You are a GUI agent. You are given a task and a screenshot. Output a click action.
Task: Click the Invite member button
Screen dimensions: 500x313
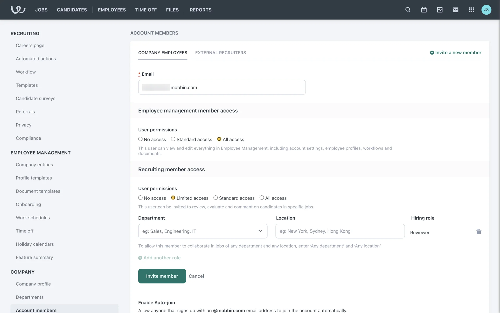point(162,276)
